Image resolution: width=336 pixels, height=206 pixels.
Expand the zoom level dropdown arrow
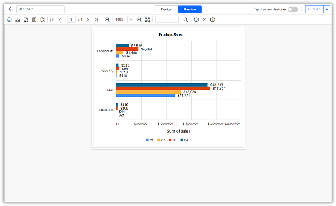(131, 19)
